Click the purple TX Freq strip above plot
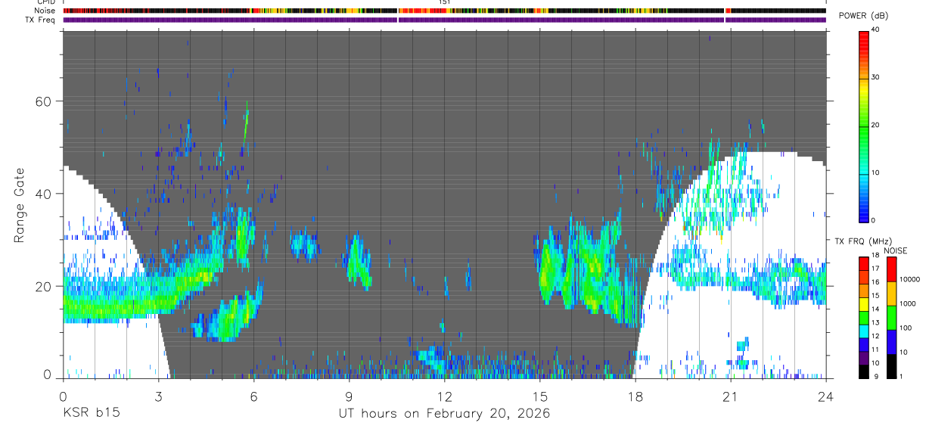Screen dimensions: 929x429 (x=444, y=20)
